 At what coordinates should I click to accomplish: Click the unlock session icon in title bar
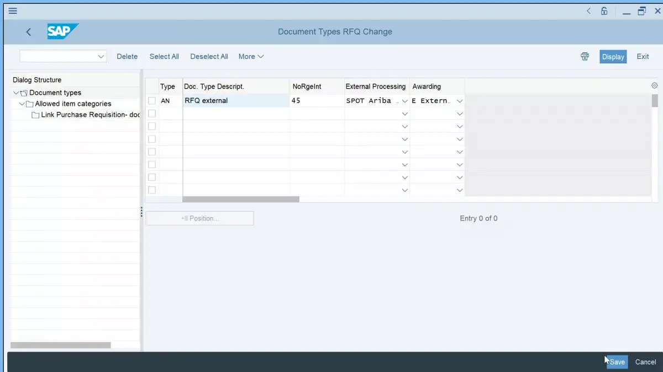(x=604, y=11)
